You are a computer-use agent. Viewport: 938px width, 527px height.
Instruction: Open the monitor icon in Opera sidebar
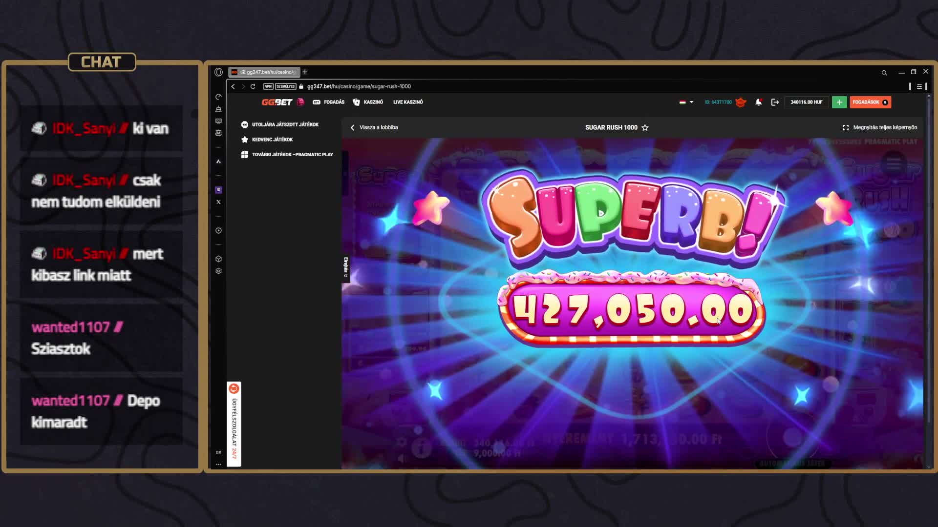[x=218, y=121]
